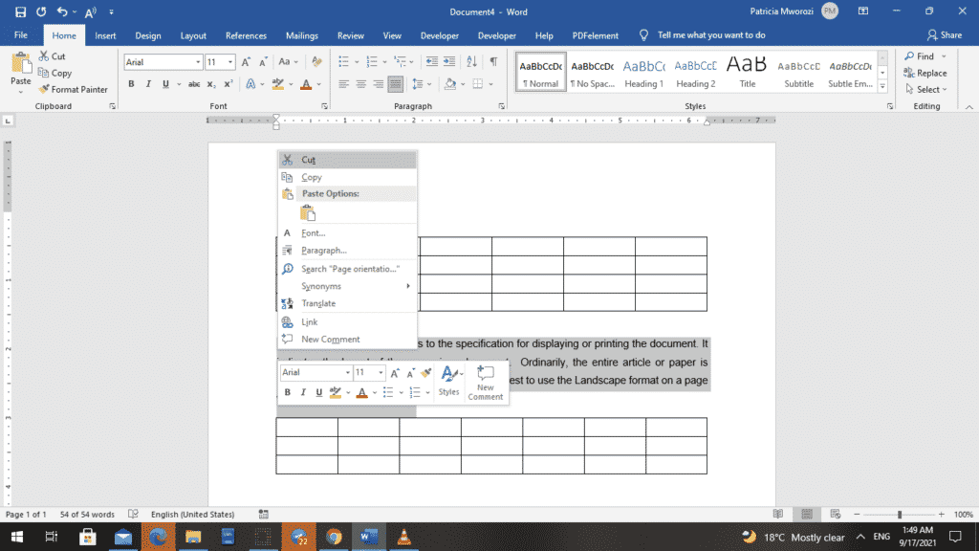Click the Sort icon in the Paragraph group
The height and width of the screenshot is (551, 979).
click(474, 60)
